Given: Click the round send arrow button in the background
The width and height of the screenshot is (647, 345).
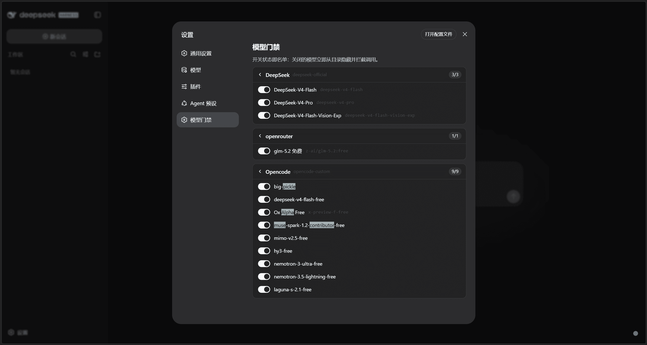Looking at the screenshot, I should 513,196.
